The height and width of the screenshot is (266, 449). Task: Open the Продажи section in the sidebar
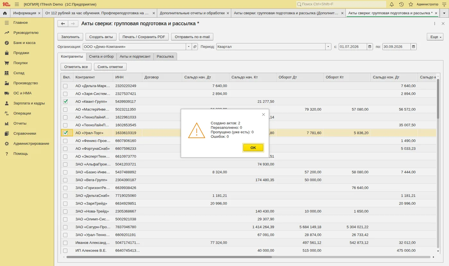click(x=21, y=53)
